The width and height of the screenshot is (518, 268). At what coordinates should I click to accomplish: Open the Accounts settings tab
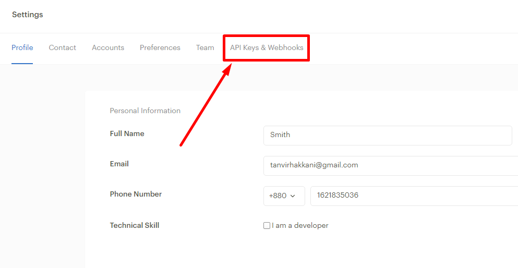[108, 47]
